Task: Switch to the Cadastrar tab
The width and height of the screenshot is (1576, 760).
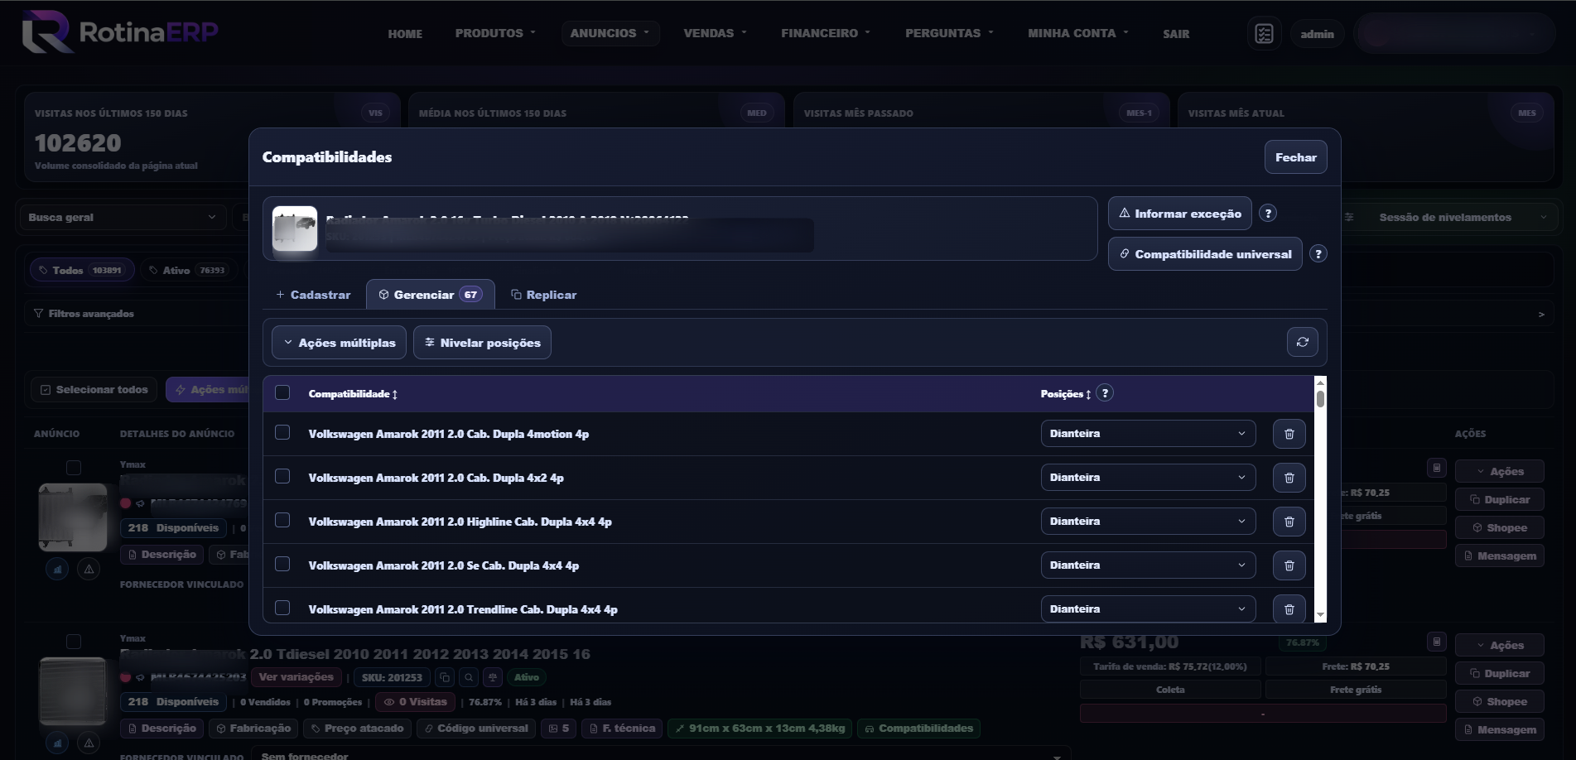Action: tap(313, 295)
